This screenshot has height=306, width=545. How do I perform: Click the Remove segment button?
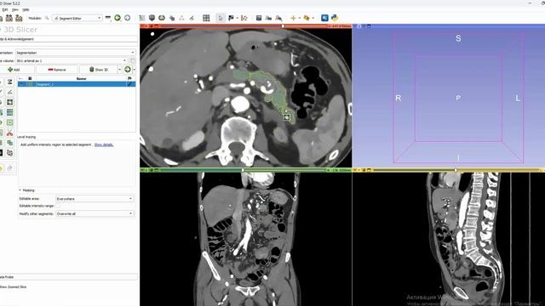point(57,70)
